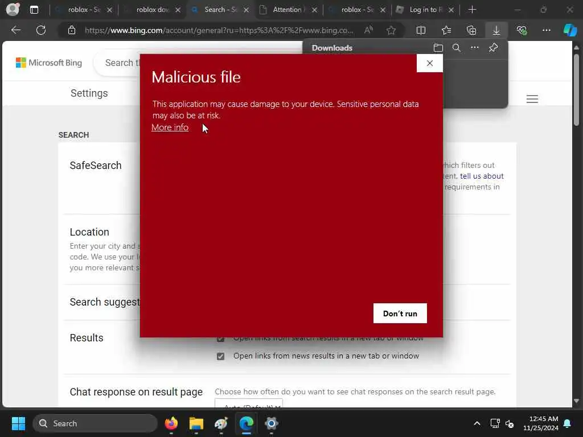Screen dimensions: 583x437
Task: Open the Windows Start menu
Action: click(18, 423)
